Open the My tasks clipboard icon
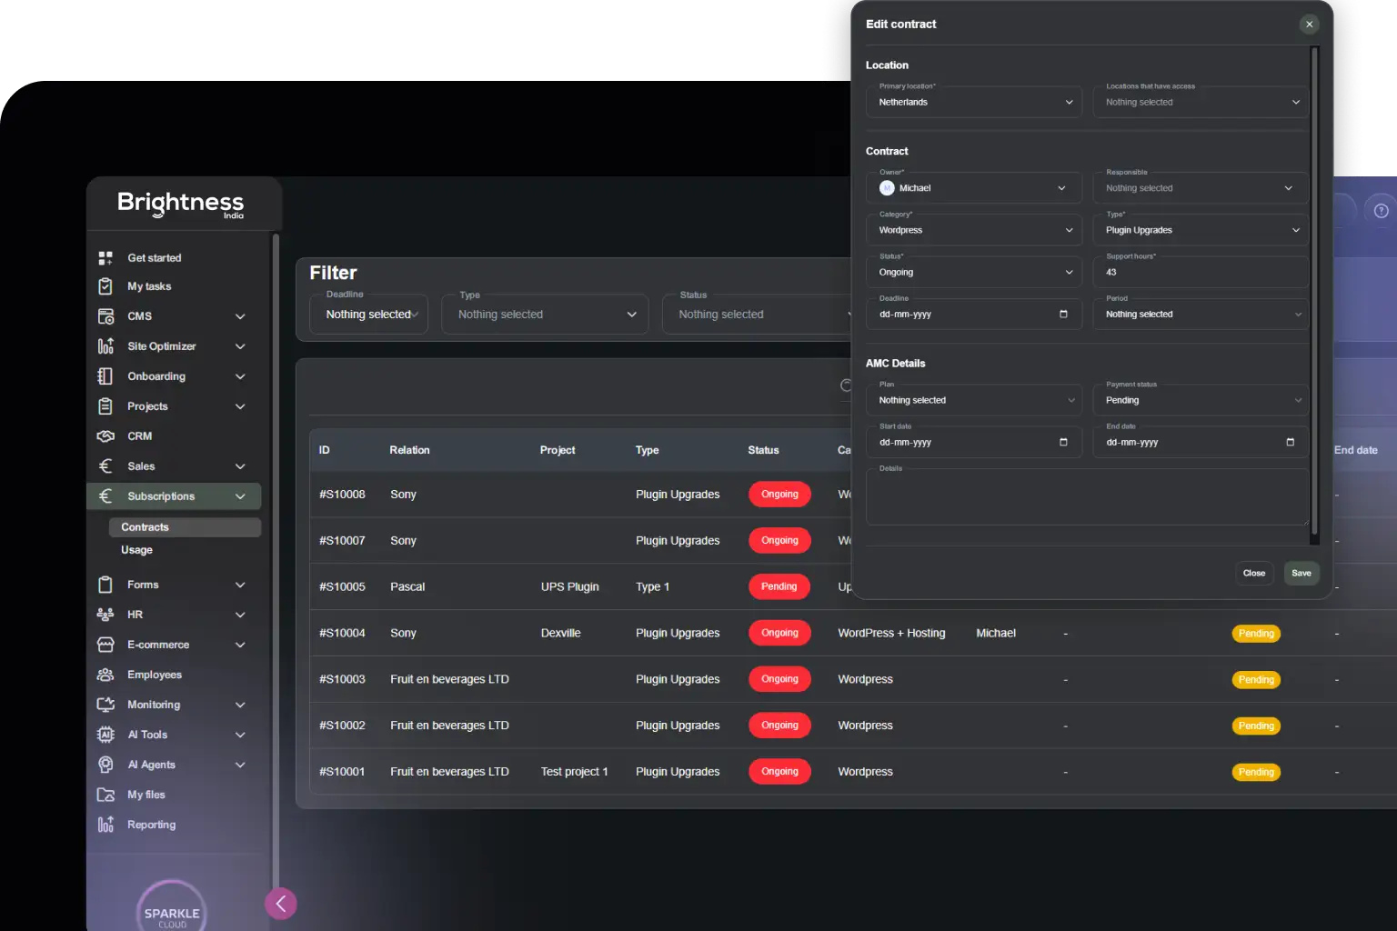 point(106,286)
